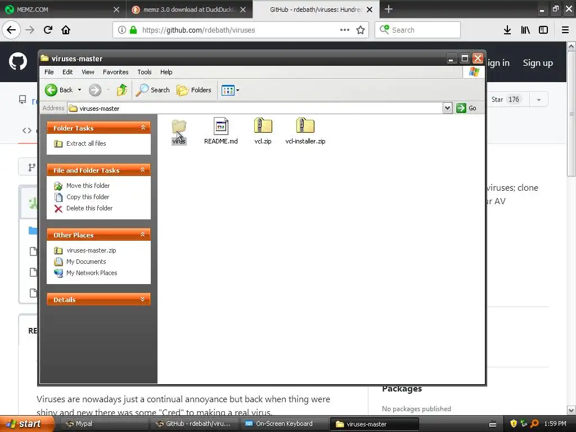This screenshot has height=432, width=576.
Task: Click the magnifier tray icon
Action: 534,424
